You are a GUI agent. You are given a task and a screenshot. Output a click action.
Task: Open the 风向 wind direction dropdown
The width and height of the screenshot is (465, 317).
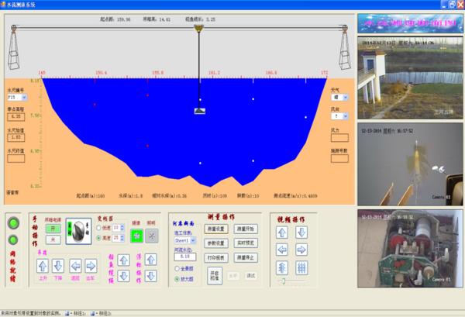[x=346, y=116]
